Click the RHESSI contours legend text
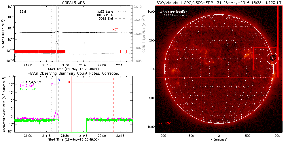Viewport: 288px width, 144px height. pos(175,15)
